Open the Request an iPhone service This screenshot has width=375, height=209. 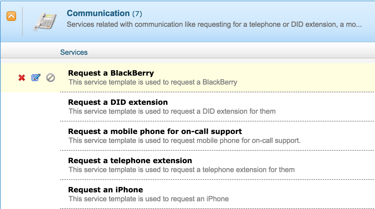[106, 190]
